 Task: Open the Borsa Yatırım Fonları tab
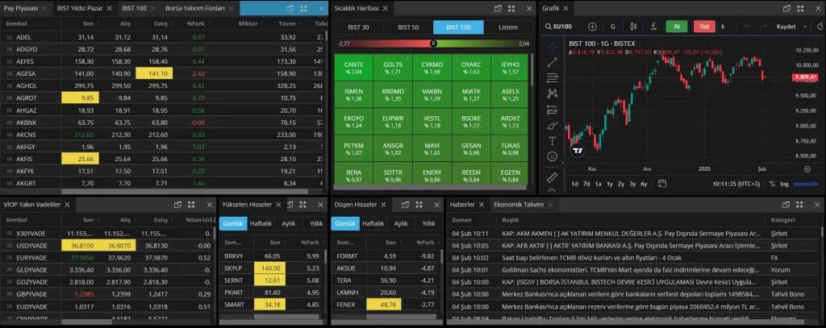pos(195,8)
